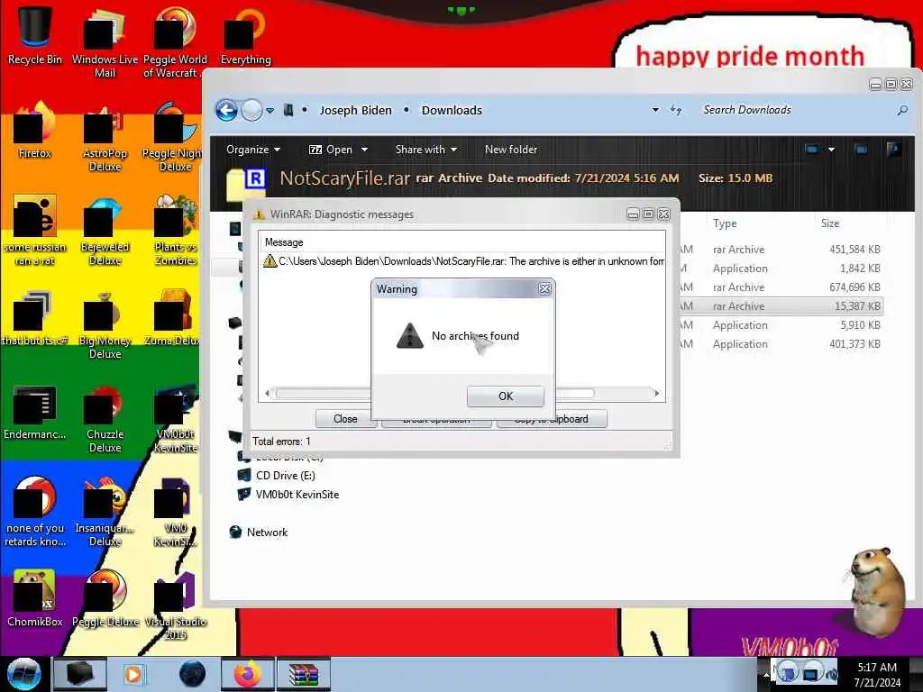Select the 1,842 KB Application row
Image resolution: width=923 pixels, height=692 pixels.
point(780,269)
